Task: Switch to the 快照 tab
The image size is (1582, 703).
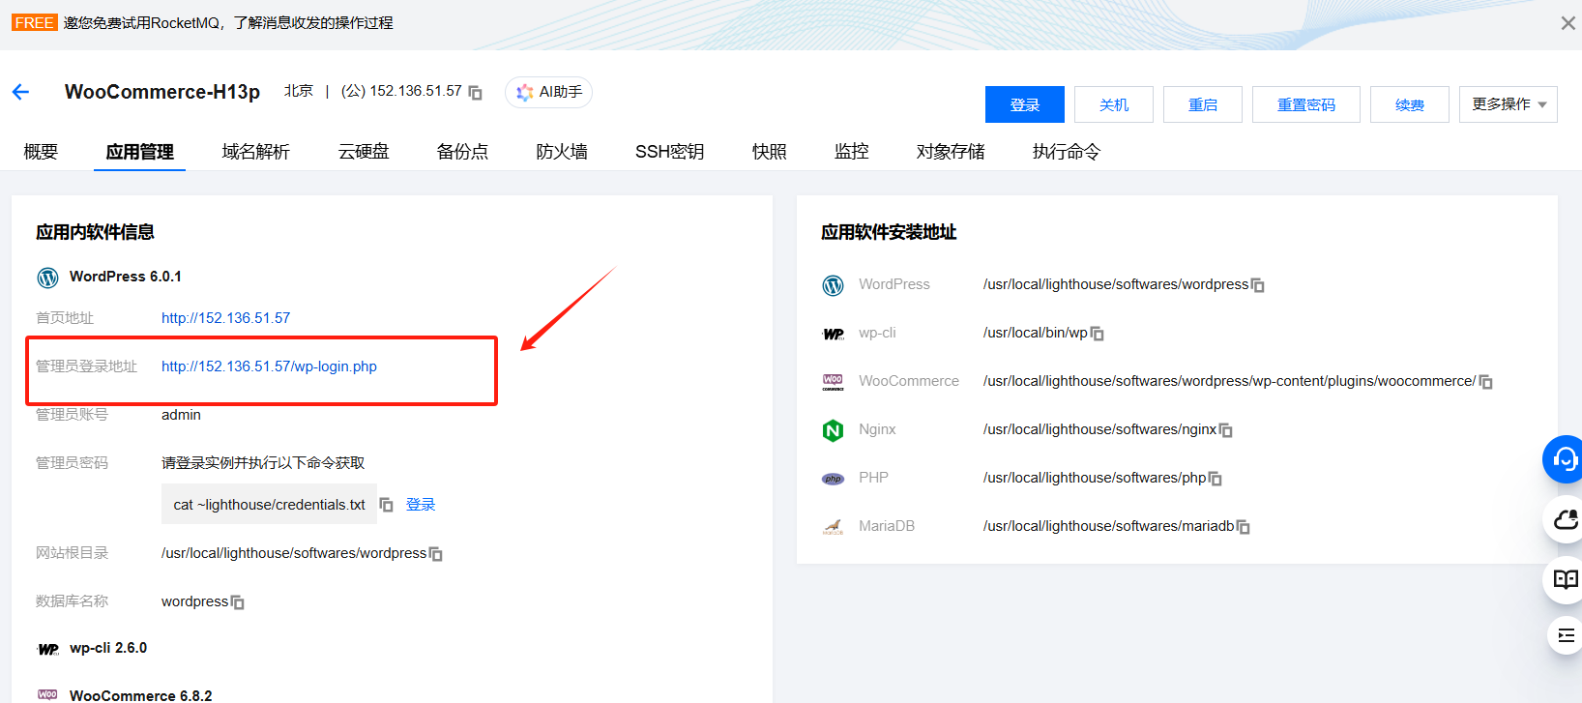Action: click(x=770, y=152)
